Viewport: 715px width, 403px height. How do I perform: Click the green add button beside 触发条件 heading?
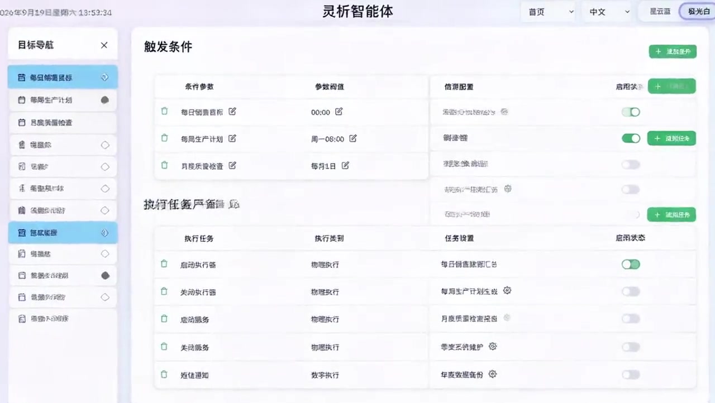click(x=673, y=52)
